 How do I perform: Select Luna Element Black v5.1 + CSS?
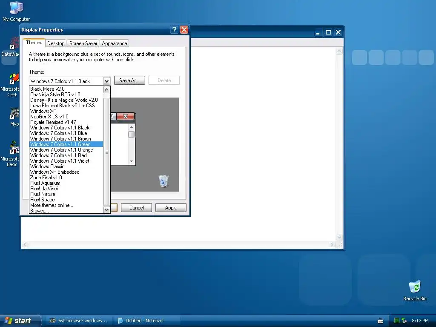click(x=66, y=106)
